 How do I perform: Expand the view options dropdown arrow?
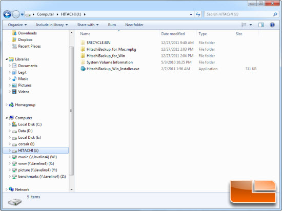[x=251, y=25]
